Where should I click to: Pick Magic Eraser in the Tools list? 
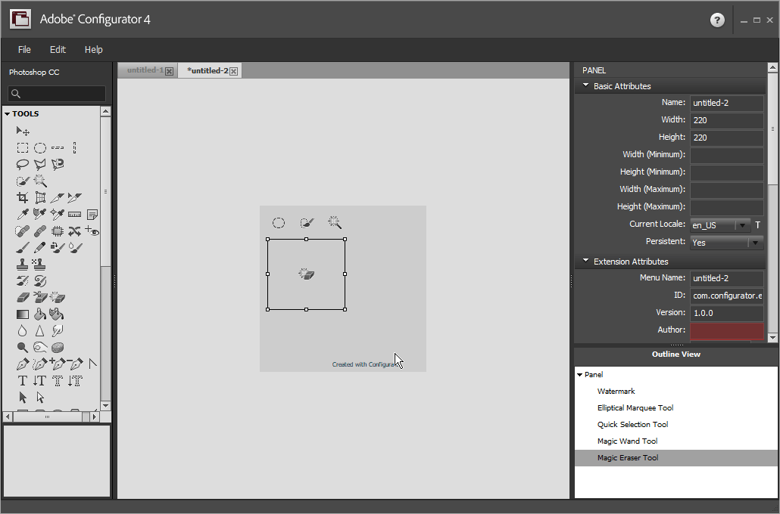point(58,298)
